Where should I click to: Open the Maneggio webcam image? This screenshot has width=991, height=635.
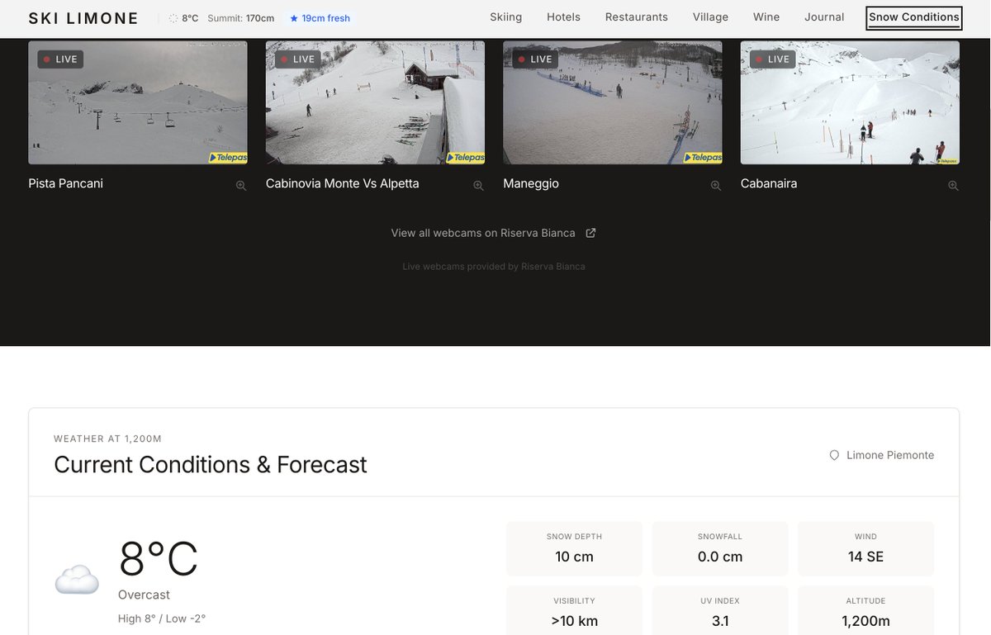pyautogui.click(x=613, y=103)
